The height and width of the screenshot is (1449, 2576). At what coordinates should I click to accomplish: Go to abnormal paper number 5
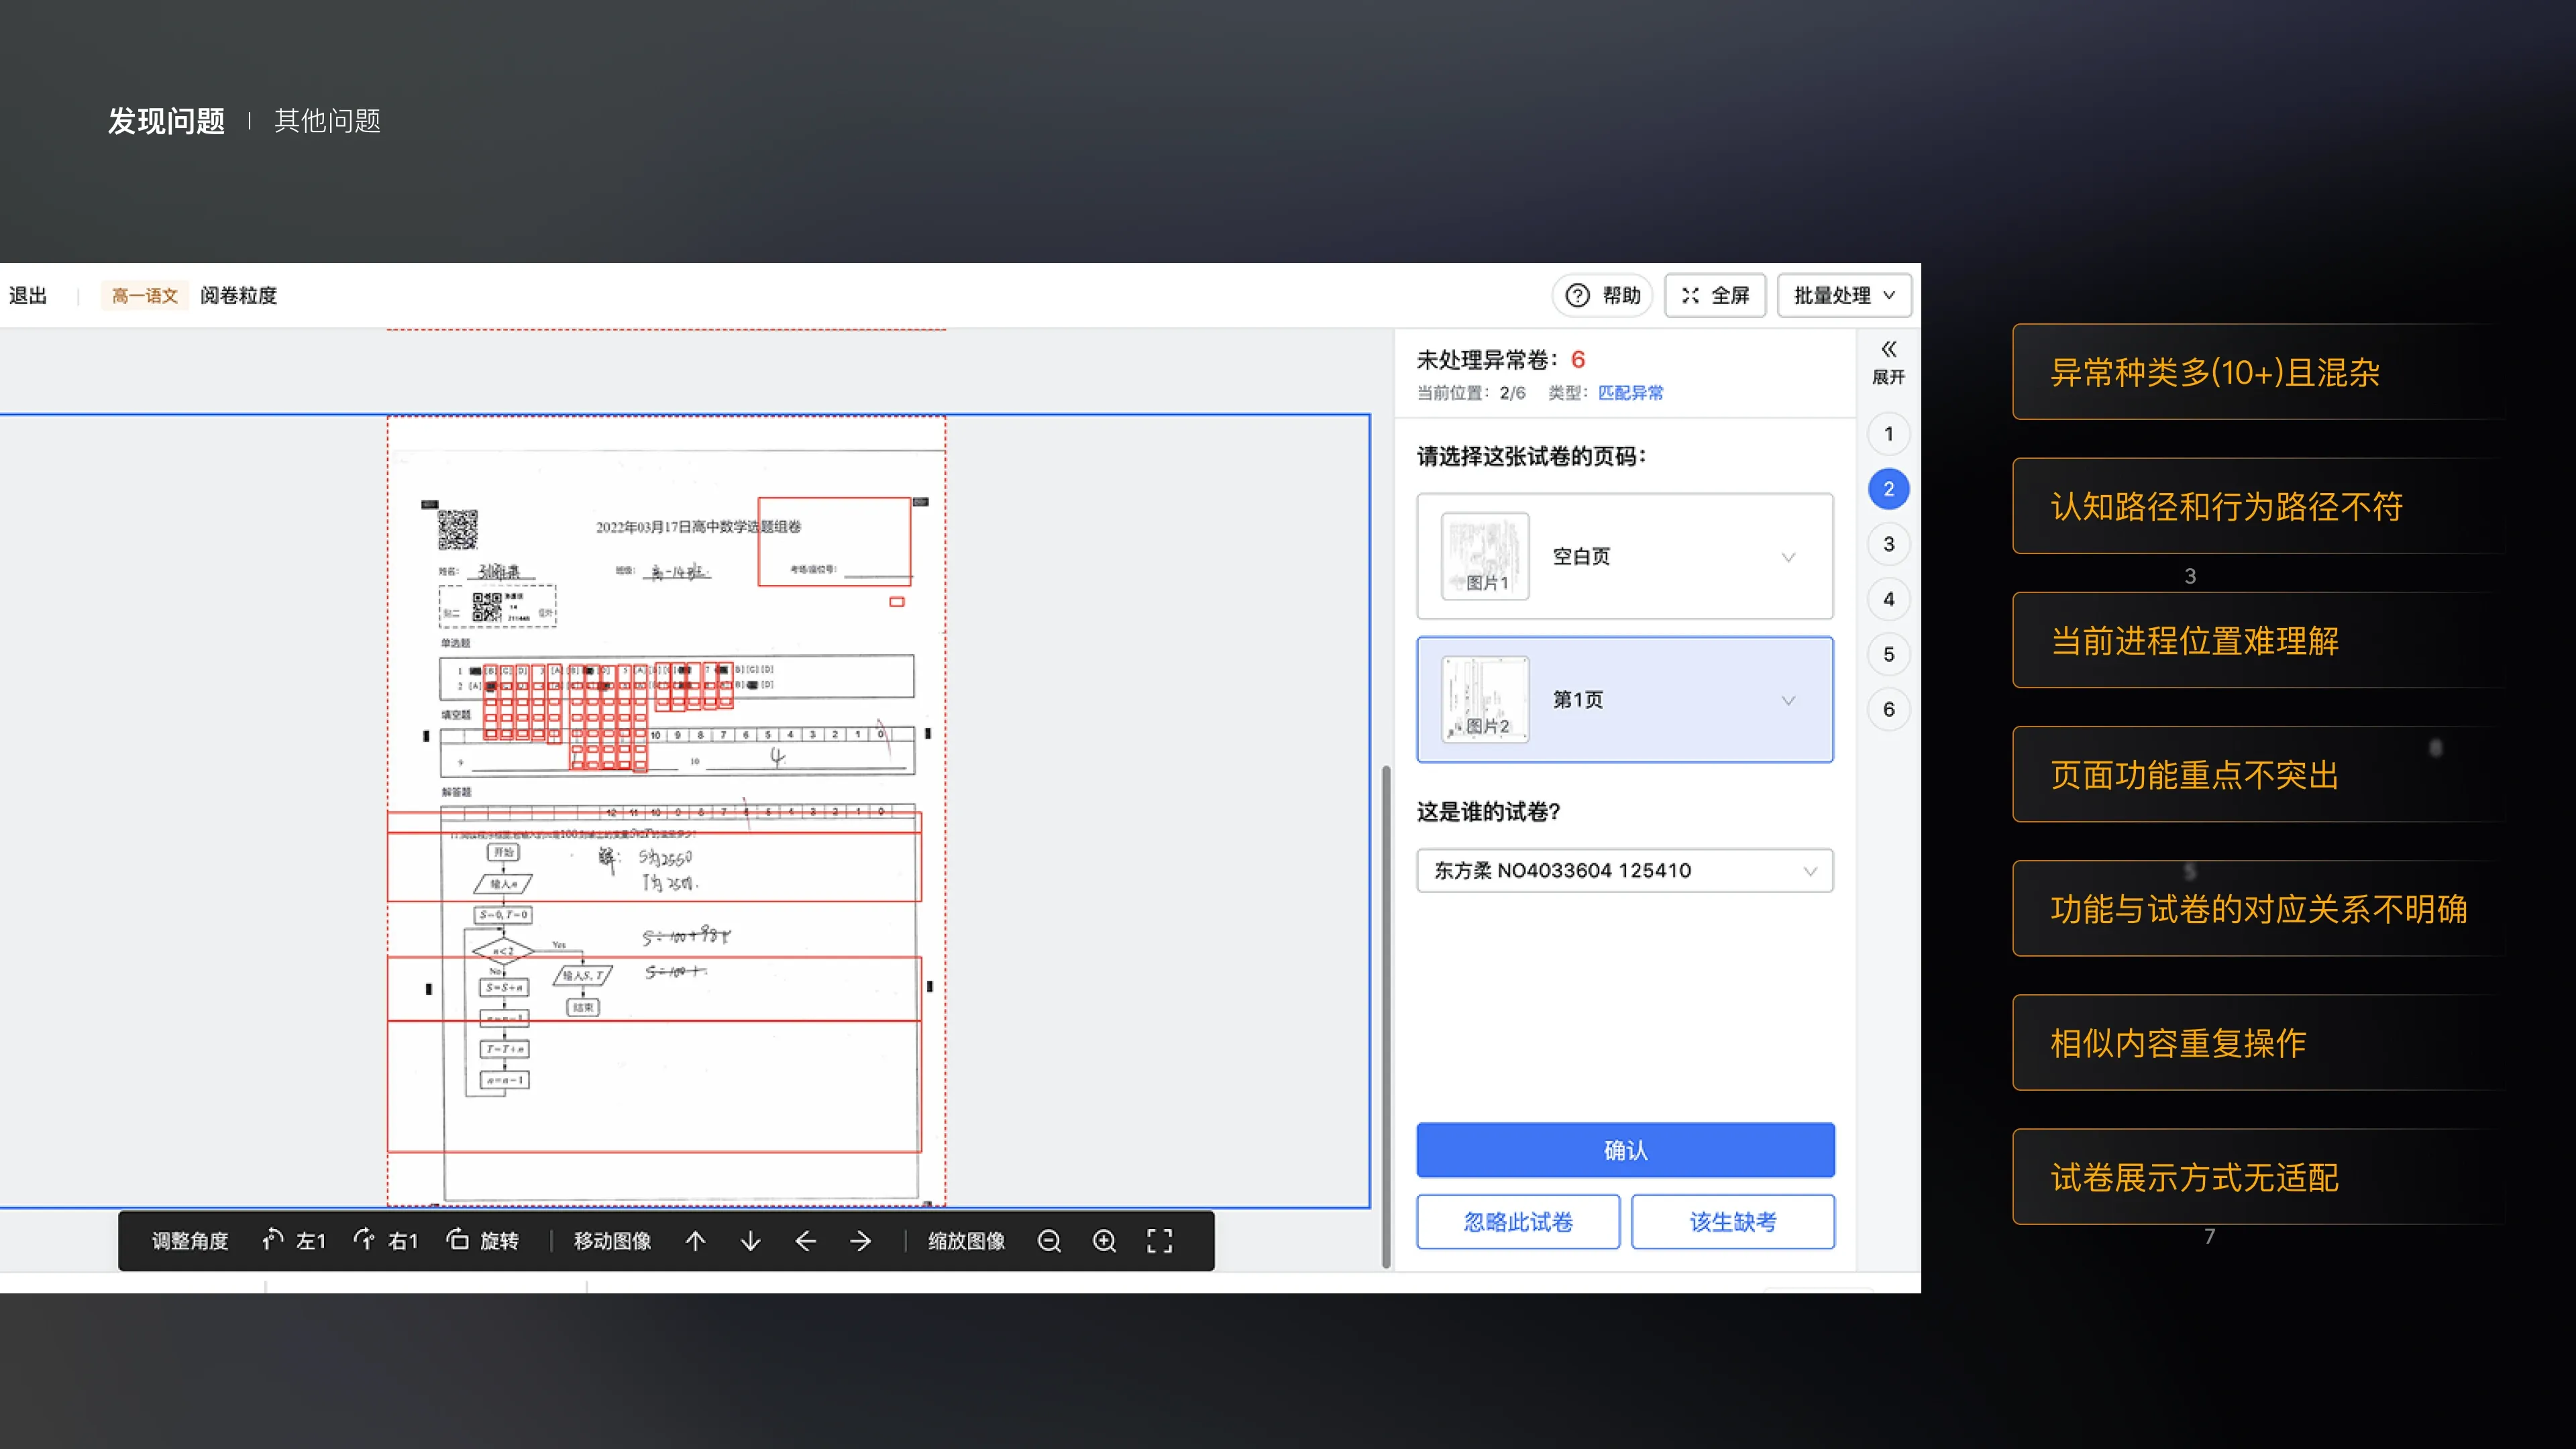[1888, 654]
